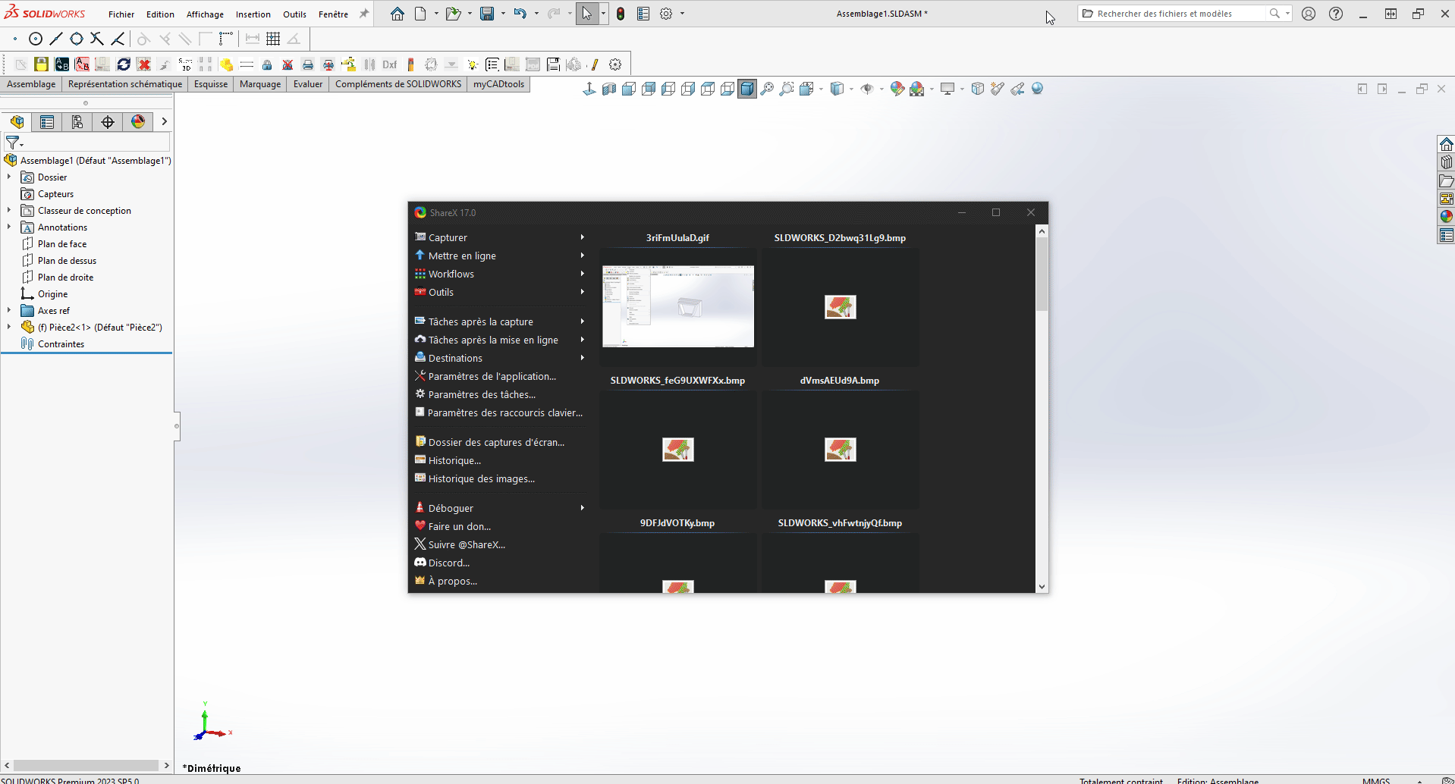Switch to the Esquisse tab
1455x784 pixels.
[x=210, y=84]
